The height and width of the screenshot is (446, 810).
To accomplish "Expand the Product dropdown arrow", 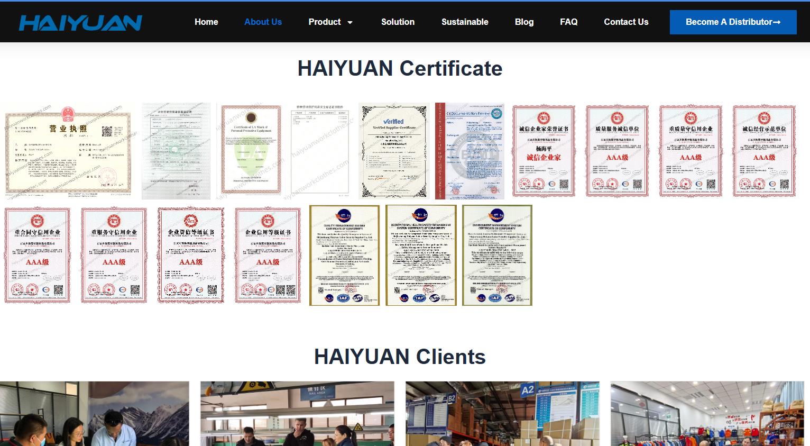I will 349,22.
